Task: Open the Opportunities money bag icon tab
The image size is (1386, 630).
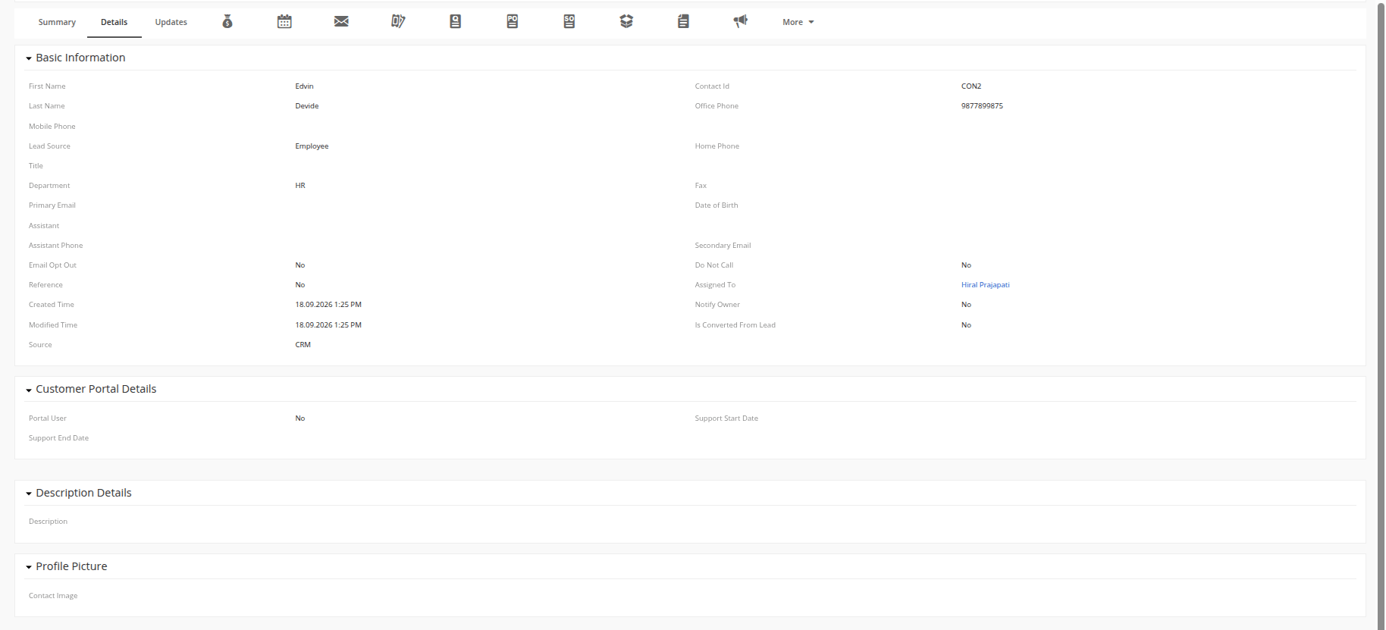Action: pyautogui.click(x=227, y=22)
